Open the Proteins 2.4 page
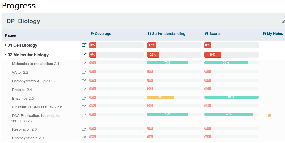285x143 pixels. [22, 90]
